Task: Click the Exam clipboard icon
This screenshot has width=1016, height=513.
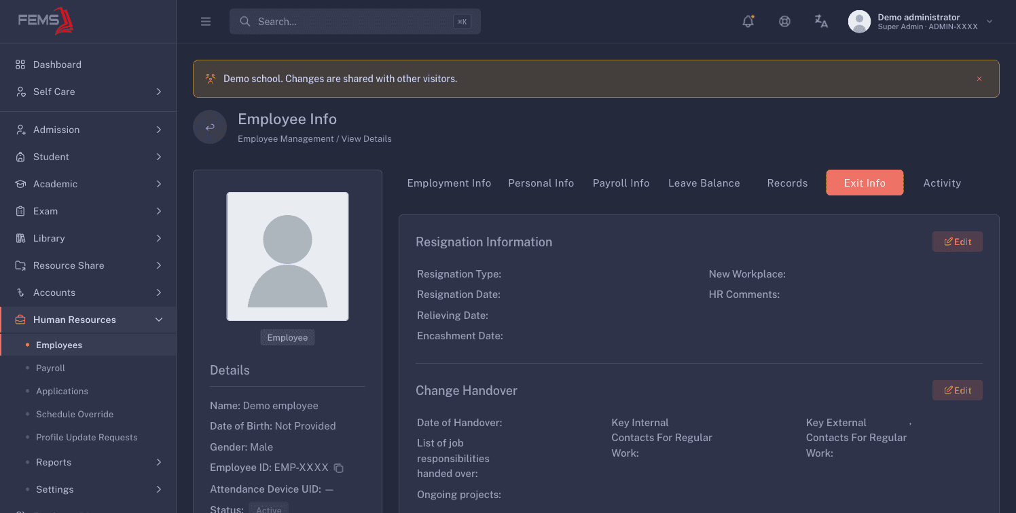Action: (20, 211)
